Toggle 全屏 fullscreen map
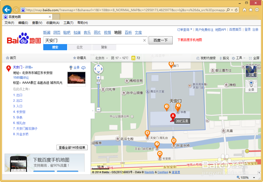The image size is (263, 182). pos(254,58)
